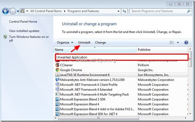Click the Microsoft Expression Blend 4 icon

[57, 104]
